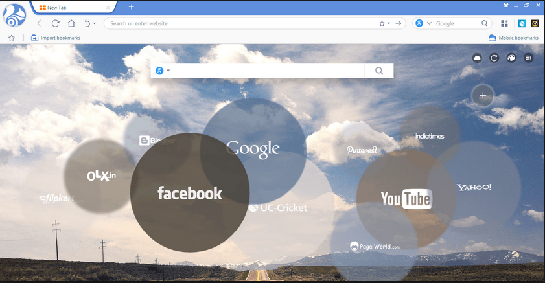Click the refresh speed dial icon on page
The width and height of the screenshot is (545, 283).
494,58
